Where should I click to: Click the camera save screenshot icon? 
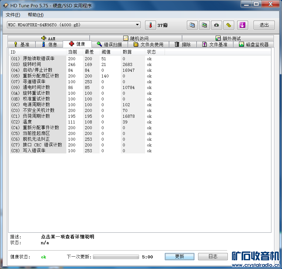tap(216, 25)
